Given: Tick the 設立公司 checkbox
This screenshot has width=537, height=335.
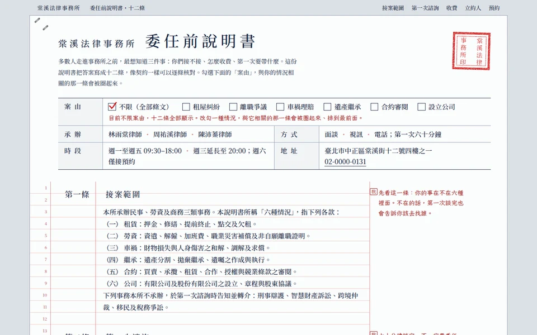Looking at the screenshot, I should 422,107.
